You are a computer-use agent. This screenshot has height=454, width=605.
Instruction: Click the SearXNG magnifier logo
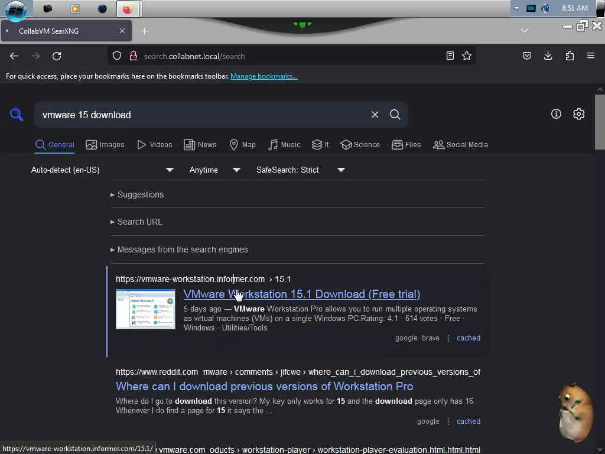point(17,115)
